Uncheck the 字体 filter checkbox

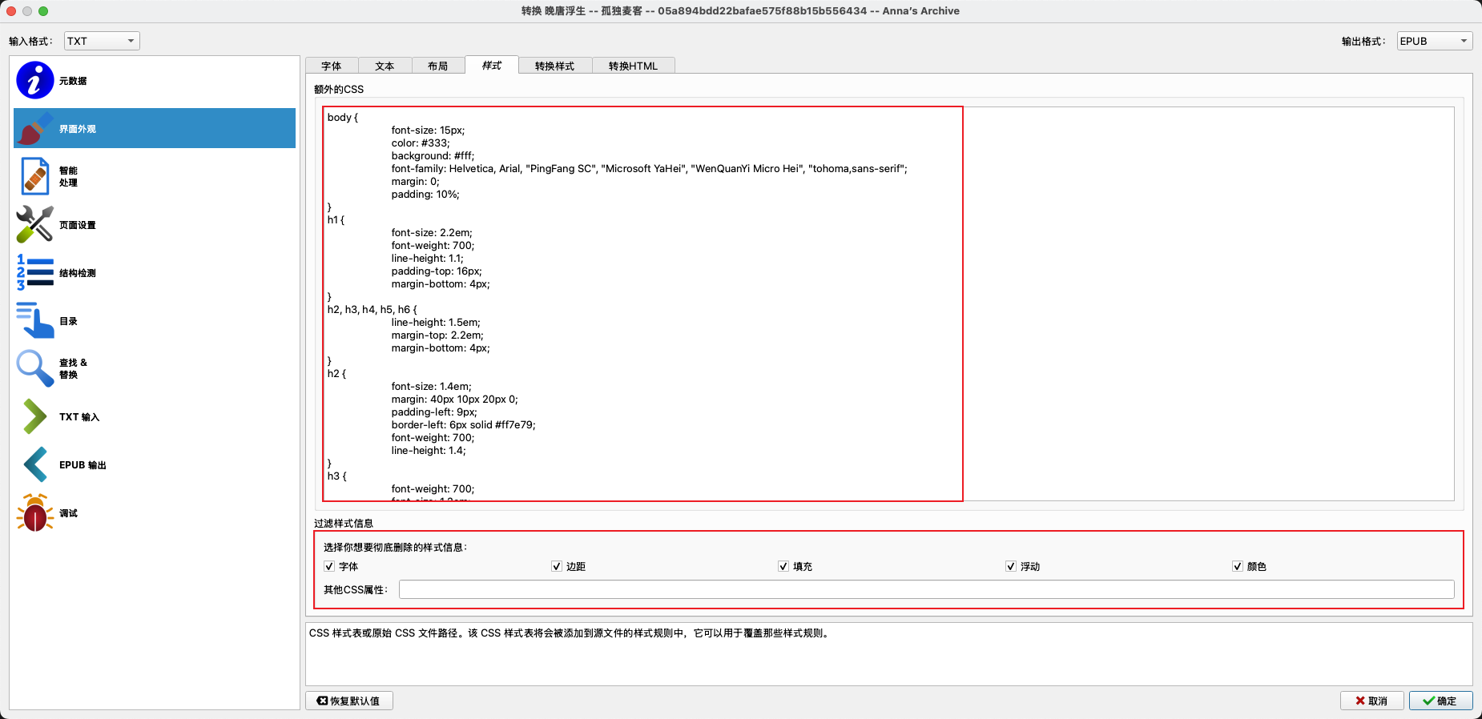[329, 567]
